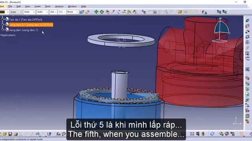Open the Edit menu
This screenshot has height=141, width=252.
[x=19, y=6]
